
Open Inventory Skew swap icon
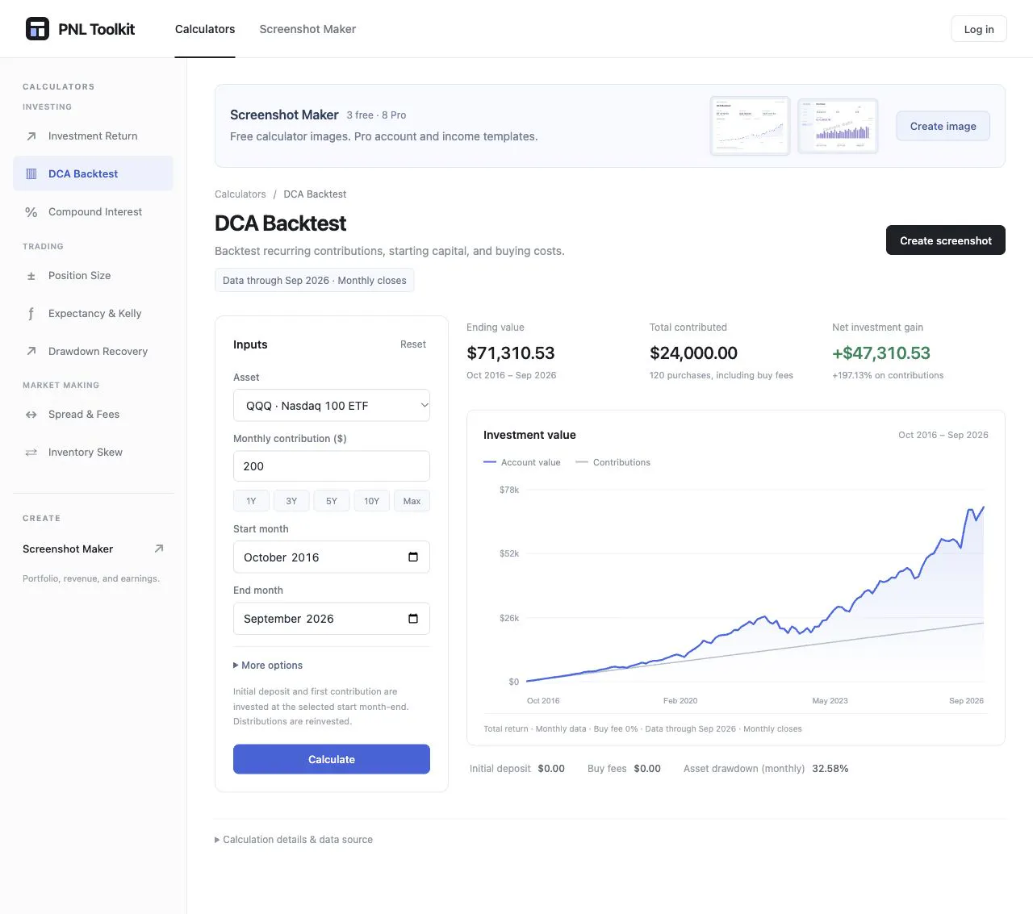pyautogui.click(x=31, y=453)
